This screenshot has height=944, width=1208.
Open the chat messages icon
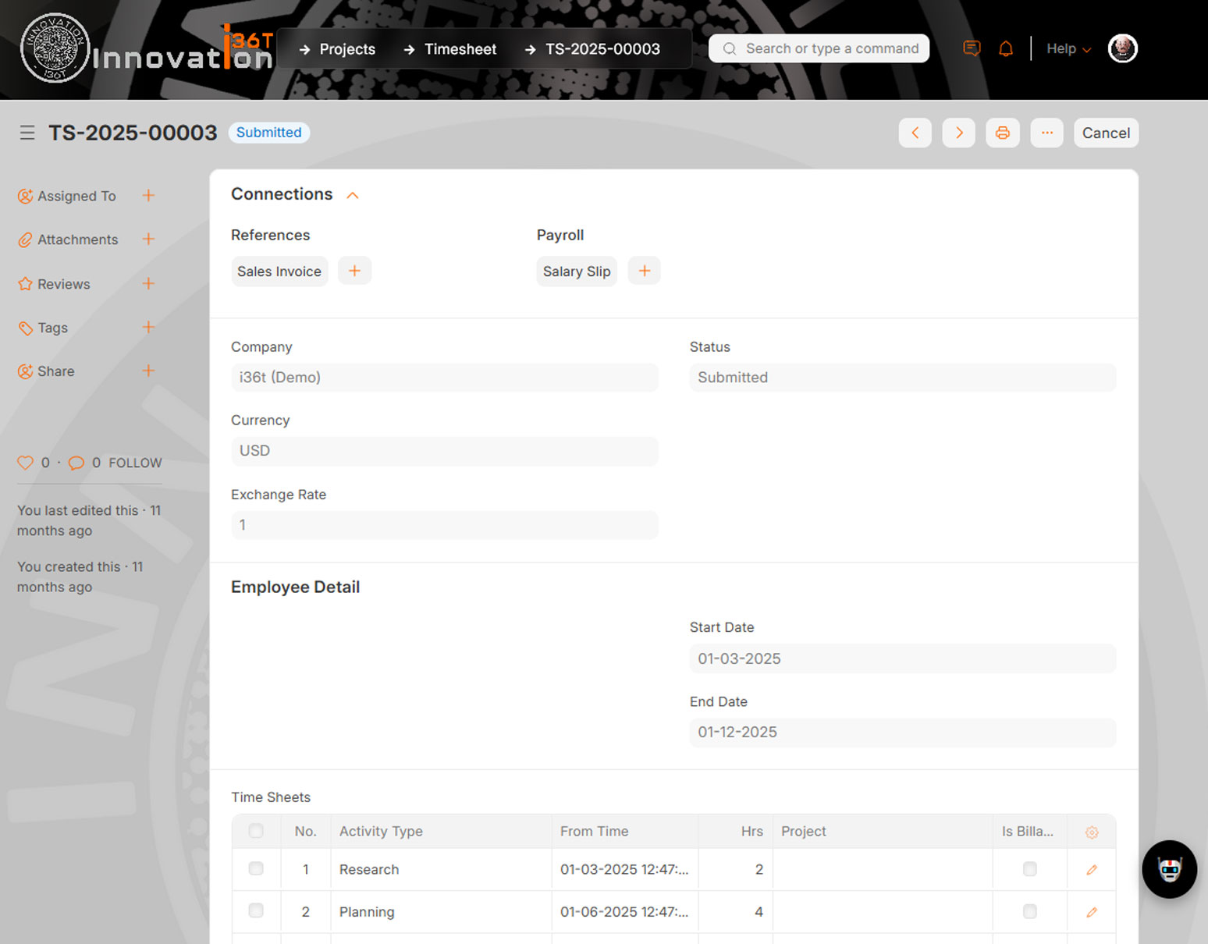click(x=972, y=48)
